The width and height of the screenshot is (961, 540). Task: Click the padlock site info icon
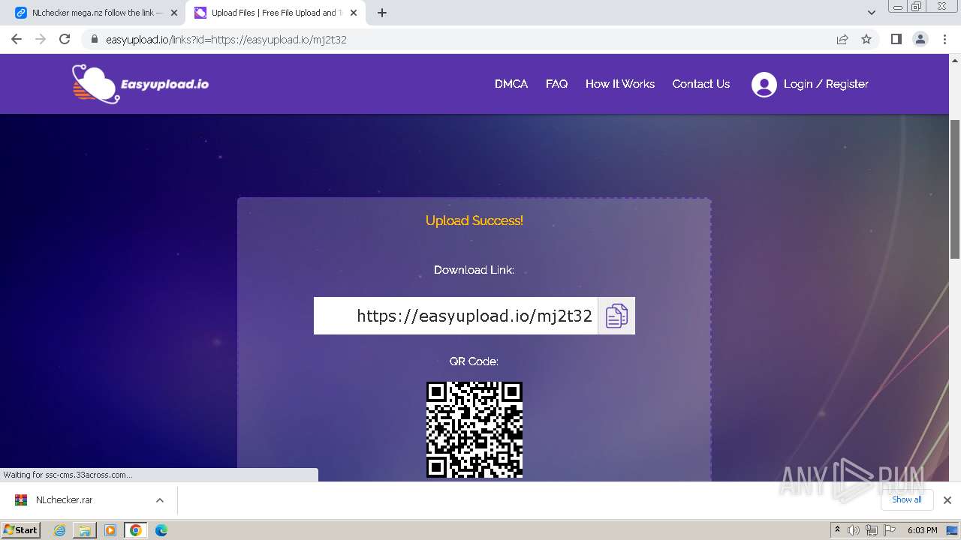click(94, 40)
